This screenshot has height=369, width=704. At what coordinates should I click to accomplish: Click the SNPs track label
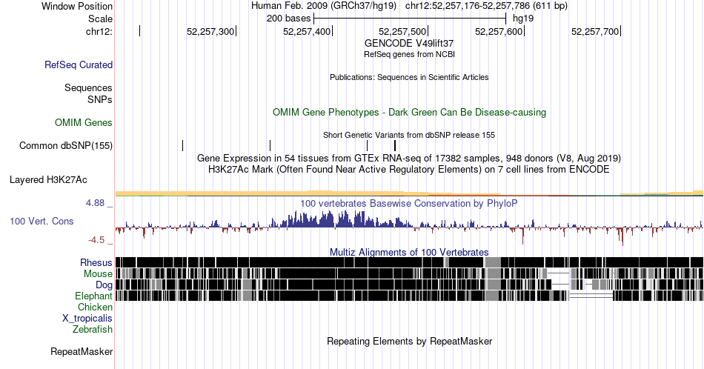click(x=100, y=99)
